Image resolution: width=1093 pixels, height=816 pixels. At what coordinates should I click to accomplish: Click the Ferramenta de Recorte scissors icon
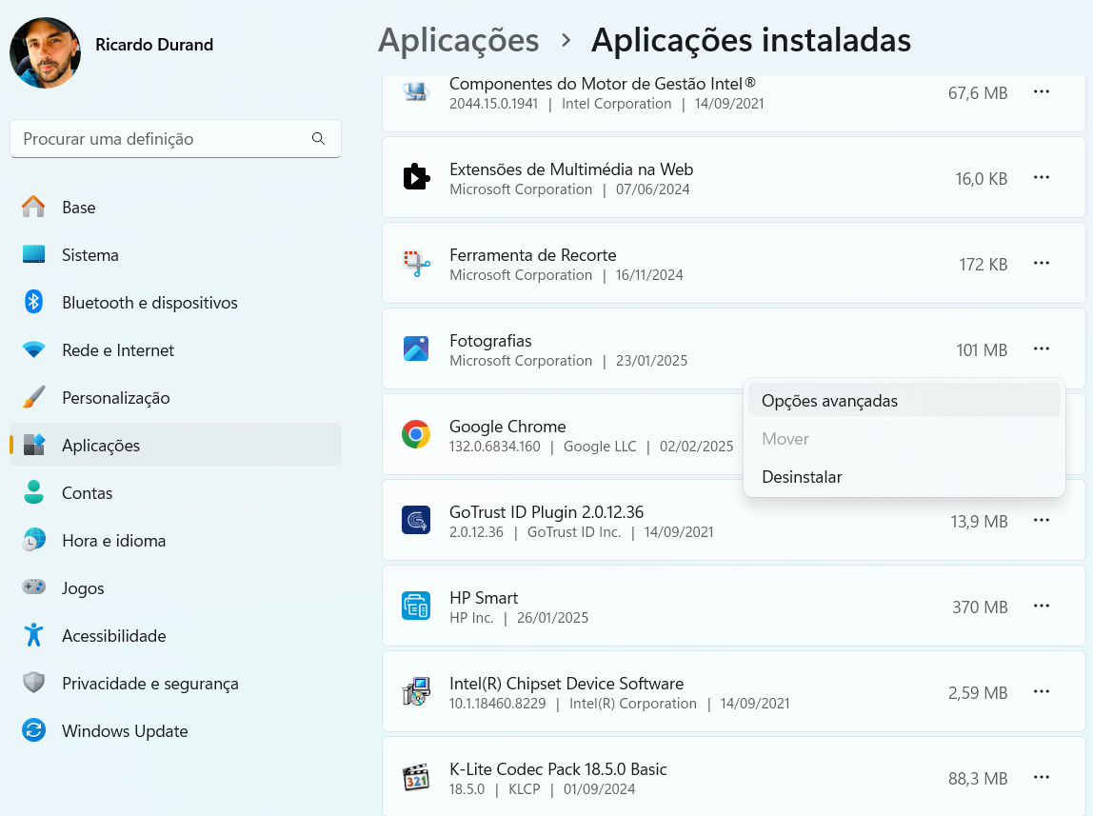pos(416,264)
